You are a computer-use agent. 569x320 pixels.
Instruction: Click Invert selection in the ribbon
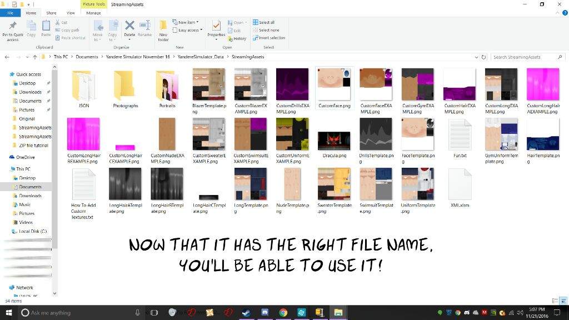tap(269, 38)
